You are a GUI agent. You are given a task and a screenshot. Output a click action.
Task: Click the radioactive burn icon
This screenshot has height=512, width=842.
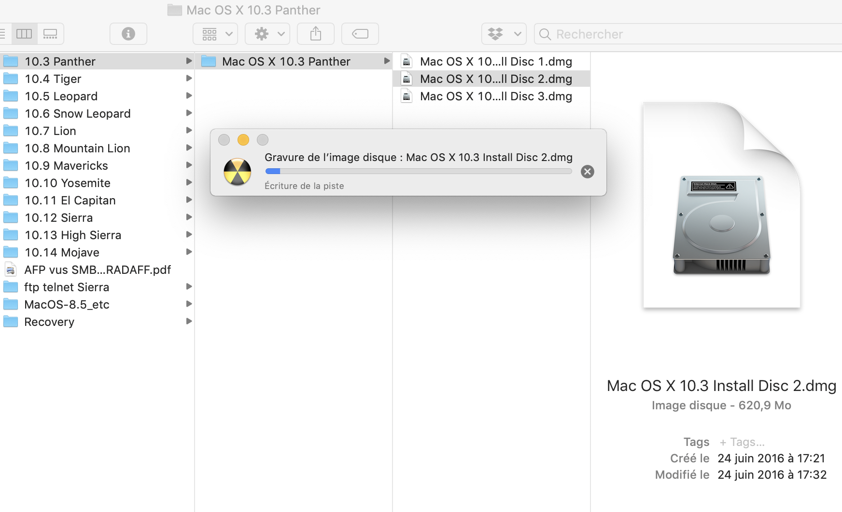tap(238, 172)
